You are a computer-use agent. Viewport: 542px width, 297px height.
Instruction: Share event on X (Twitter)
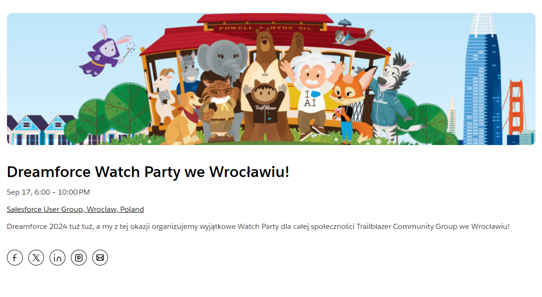(36, 258)
